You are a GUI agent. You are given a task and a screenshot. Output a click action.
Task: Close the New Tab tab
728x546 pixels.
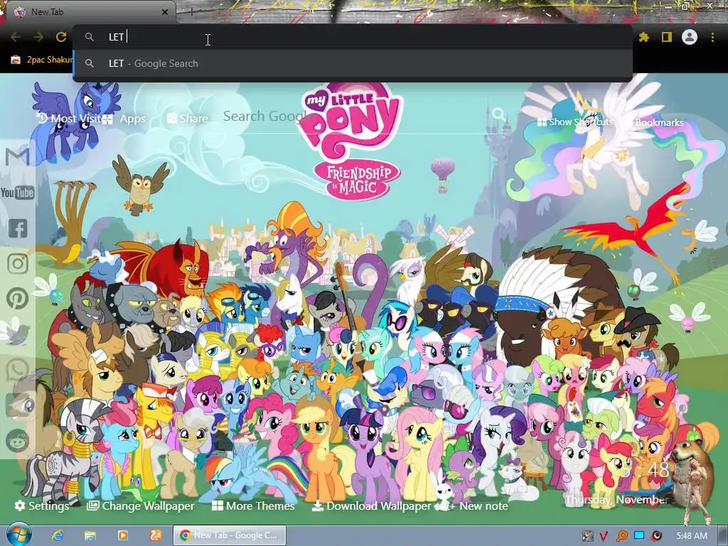[x=165, y=12]
